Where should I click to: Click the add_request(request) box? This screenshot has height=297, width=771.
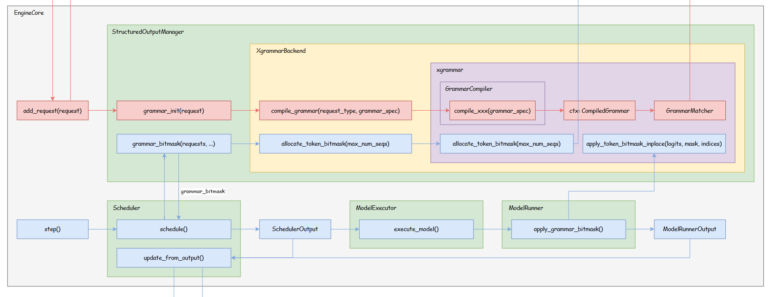click(52, 111)
